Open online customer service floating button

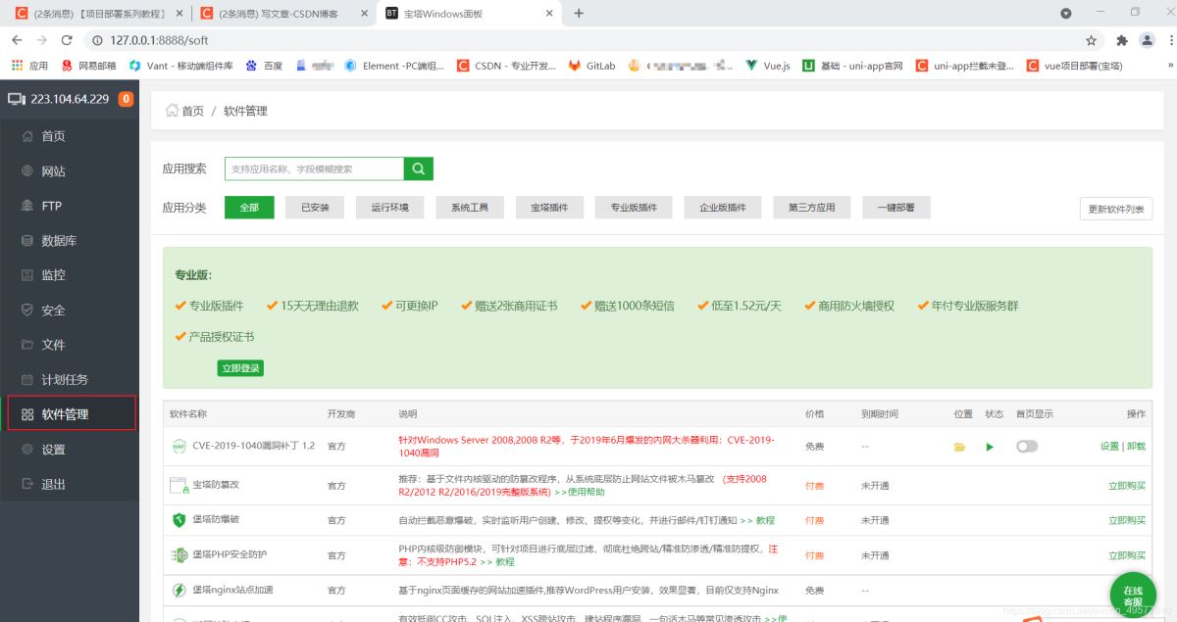pyautogui.click(x=1132, y=595)
